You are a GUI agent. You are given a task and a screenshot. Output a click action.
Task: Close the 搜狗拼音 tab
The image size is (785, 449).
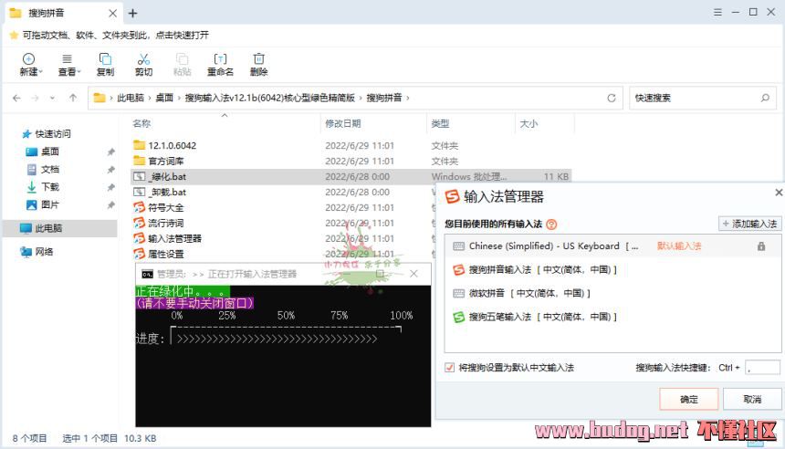click(x=112, y=14)
